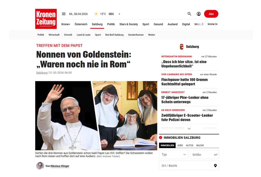Click into the Größe input field

coord(204,154)
